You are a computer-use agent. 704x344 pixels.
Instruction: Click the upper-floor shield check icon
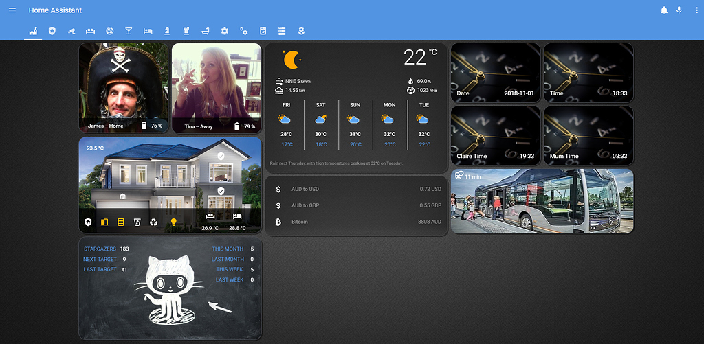221,156
